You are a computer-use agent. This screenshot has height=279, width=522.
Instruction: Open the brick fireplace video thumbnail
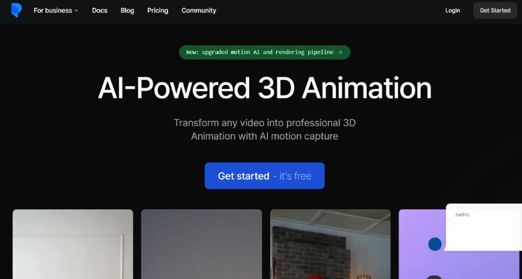pos(330,244)
